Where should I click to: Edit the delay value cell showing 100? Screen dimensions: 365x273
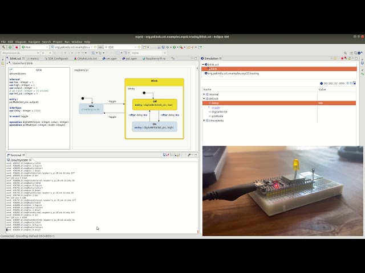336,103
